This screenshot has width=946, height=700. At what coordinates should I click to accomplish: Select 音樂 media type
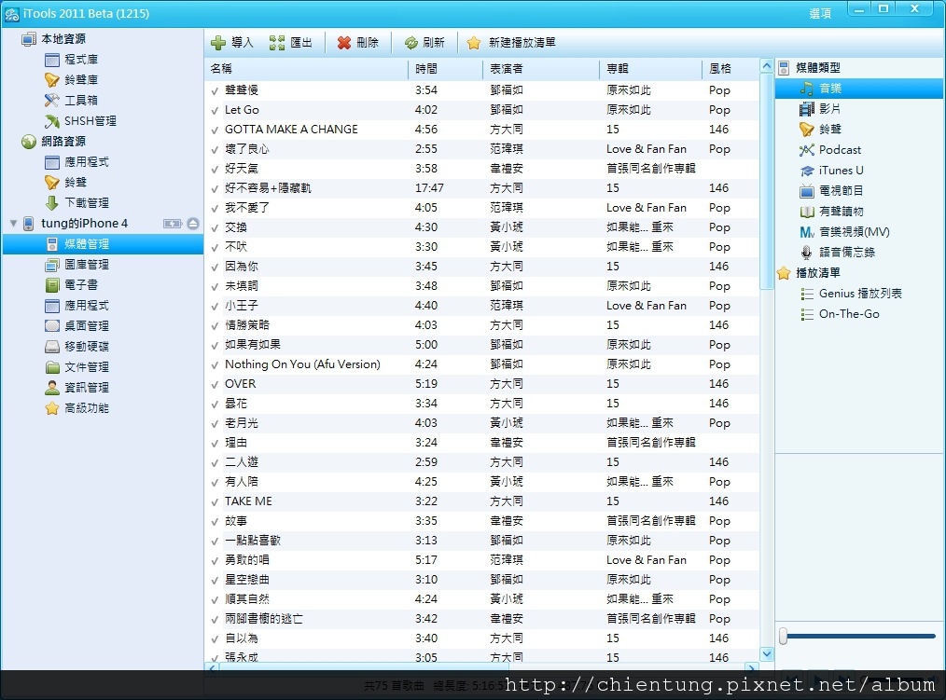[858, 88]
